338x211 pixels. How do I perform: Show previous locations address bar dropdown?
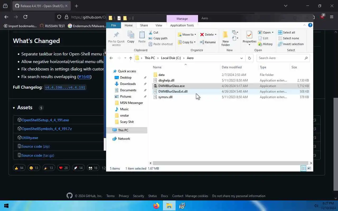click(x=241, y=58)
